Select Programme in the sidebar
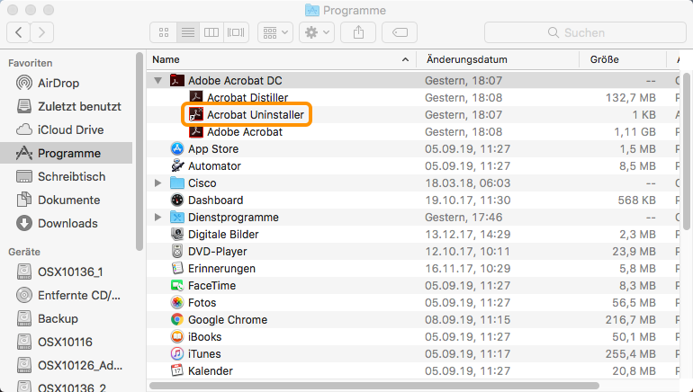This screenshot has height=392, width=693. [67, 153]
